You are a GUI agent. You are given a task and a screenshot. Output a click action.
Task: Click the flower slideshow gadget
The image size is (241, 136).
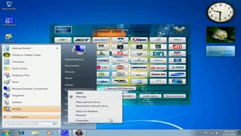pos(221,34)
